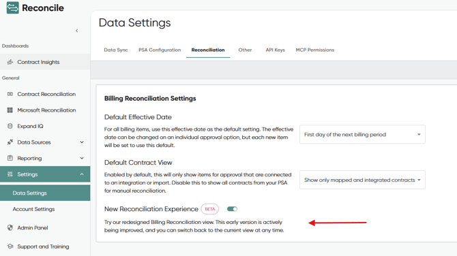Open Expand IQ from sidebar
This screenshot has height=256, width=457.
(x=45, y=126)
